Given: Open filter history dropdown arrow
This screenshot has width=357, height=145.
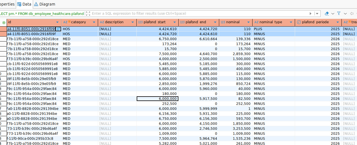Looking at the screenshot, I should pyautogui.click(x=317, y=14).
